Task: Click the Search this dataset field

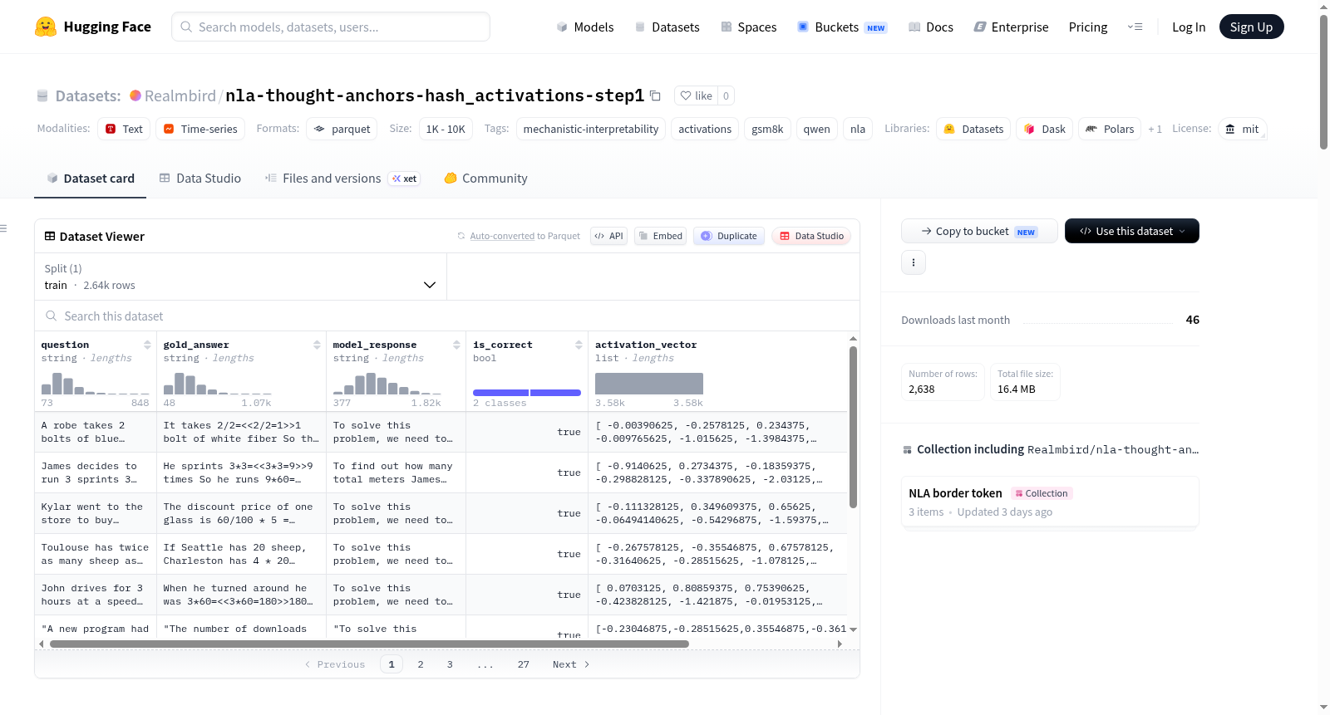Action: (447, 316)
